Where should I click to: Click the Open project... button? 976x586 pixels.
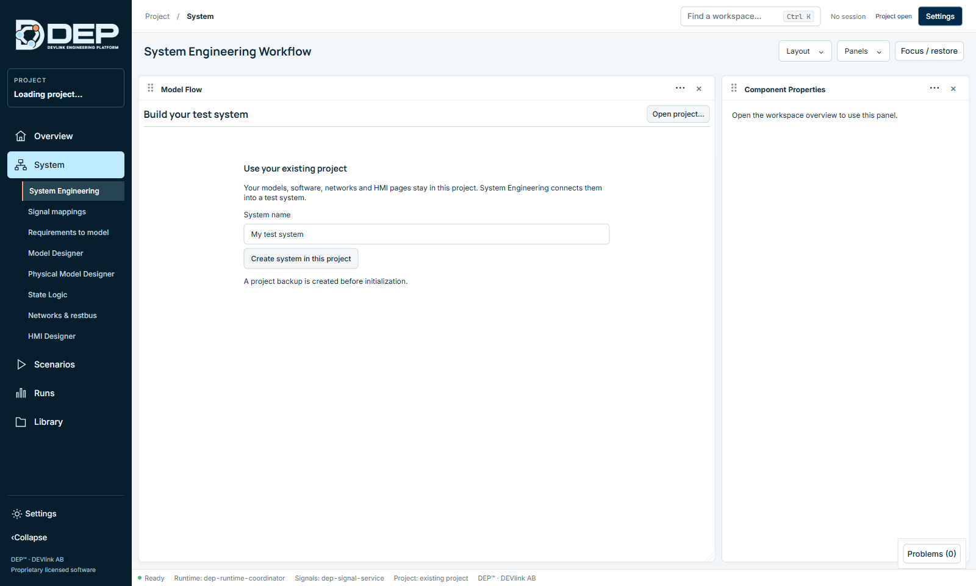pyautogui.click(x=678, y=114)
